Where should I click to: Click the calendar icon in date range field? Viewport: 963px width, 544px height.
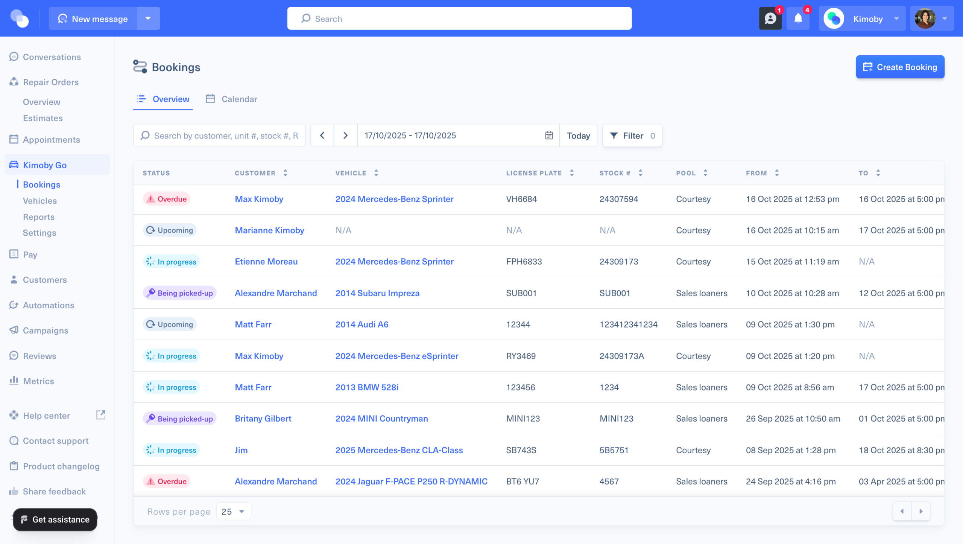click(x=549, y=136)
